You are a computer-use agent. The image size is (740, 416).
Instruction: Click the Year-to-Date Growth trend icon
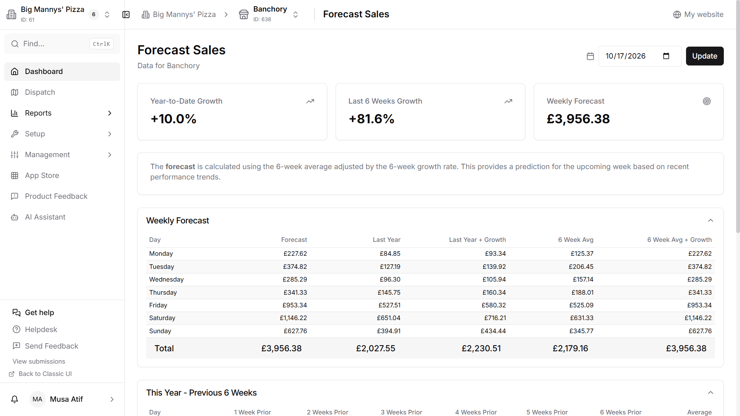(310, 101)
